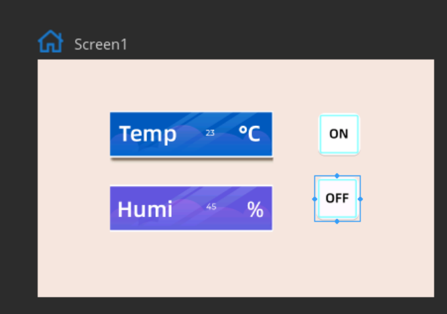The image size is (447, 314).
Task: Click the °C unit label
Action: click(x=250, y=133)
